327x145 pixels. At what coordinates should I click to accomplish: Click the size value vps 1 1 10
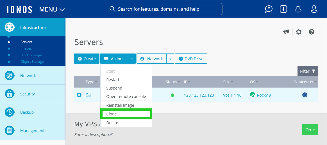(232, 95)
